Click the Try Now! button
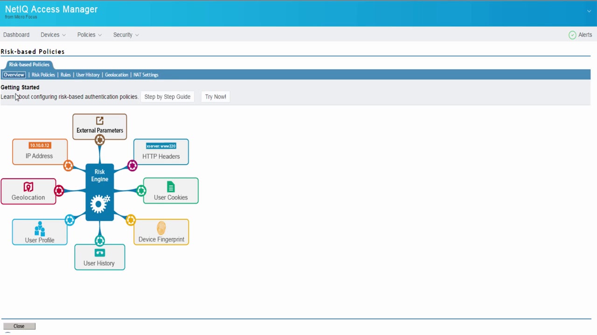 pyautogui.click(x=215, y=97)
